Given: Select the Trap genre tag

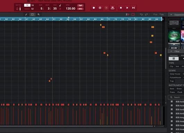Looking at the screenshot, I should tap(172, 81).
